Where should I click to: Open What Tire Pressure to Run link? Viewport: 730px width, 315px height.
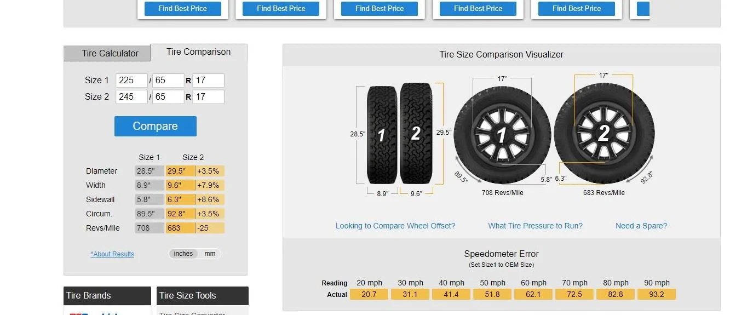(x=535, y=226)
